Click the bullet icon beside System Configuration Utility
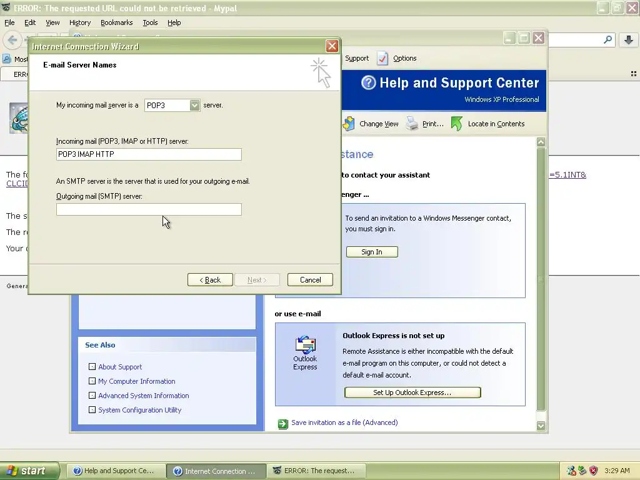The height and width of the screenshot is (480, 640). click(x=92, y=409)
